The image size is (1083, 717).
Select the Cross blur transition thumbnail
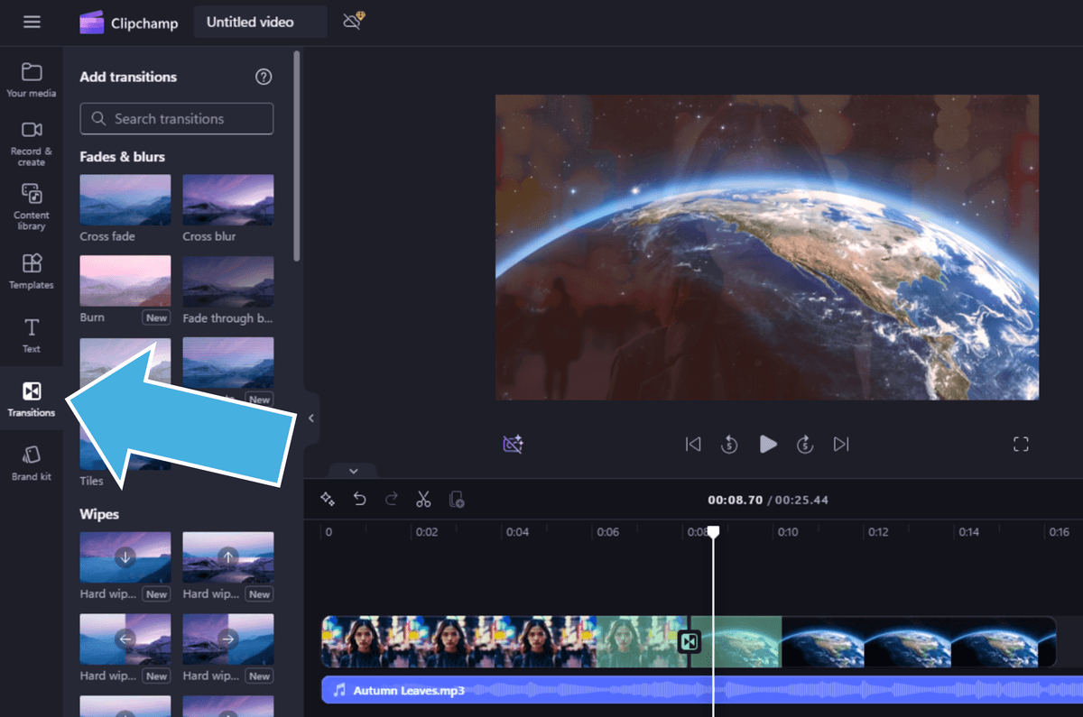tap(227, 199)
